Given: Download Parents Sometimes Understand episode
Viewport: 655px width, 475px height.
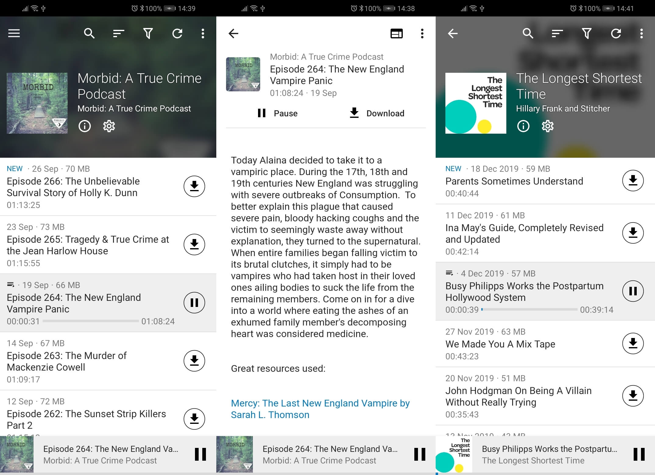Looking at the screenshot, I should click(x=633, y=181).
